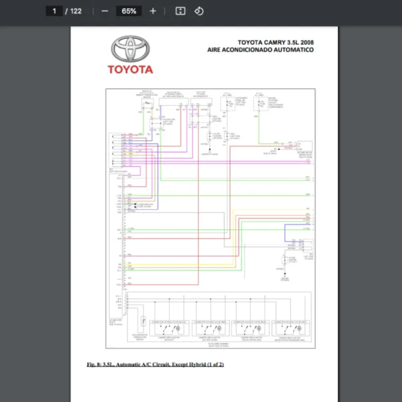Click the blower motor box in diagram
Viewport: 402px width, 402px height.
click(x=304, y=147)
